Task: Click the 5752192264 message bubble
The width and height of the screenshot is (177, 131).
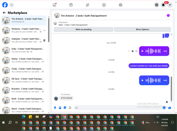Action: click(x=66, y=98)
